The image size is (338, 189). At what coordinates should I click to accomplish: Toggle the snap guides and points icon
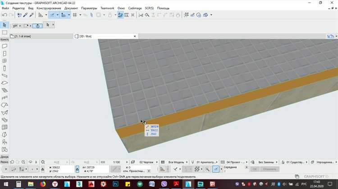click(64, 15)
